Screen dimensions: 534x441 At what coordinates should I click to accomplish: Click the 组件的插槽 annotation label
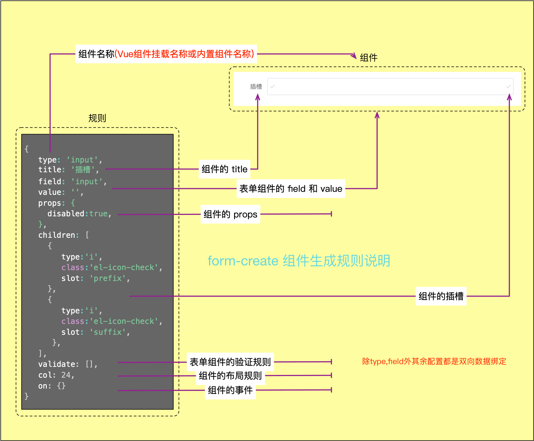click(x=441, y=296)
